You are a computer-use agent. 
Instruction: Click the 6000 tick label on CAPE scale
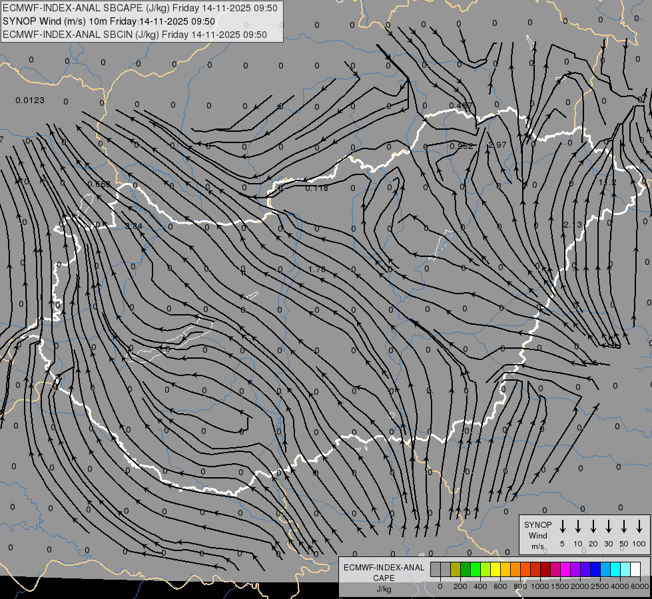(x=639, y=586)
